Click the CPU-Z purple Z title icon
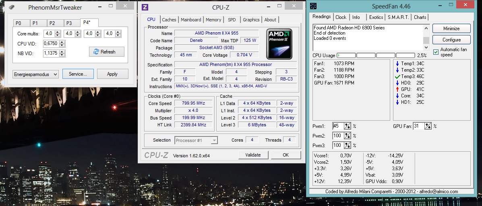This screenshot has height=206, width=482. click(x=145, y=7)
